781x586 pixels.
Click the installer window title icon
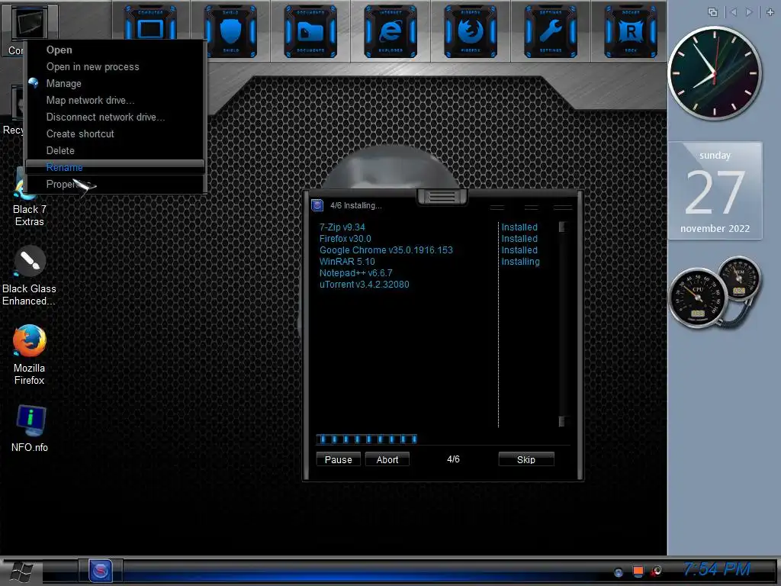click(x=317, y=205)
